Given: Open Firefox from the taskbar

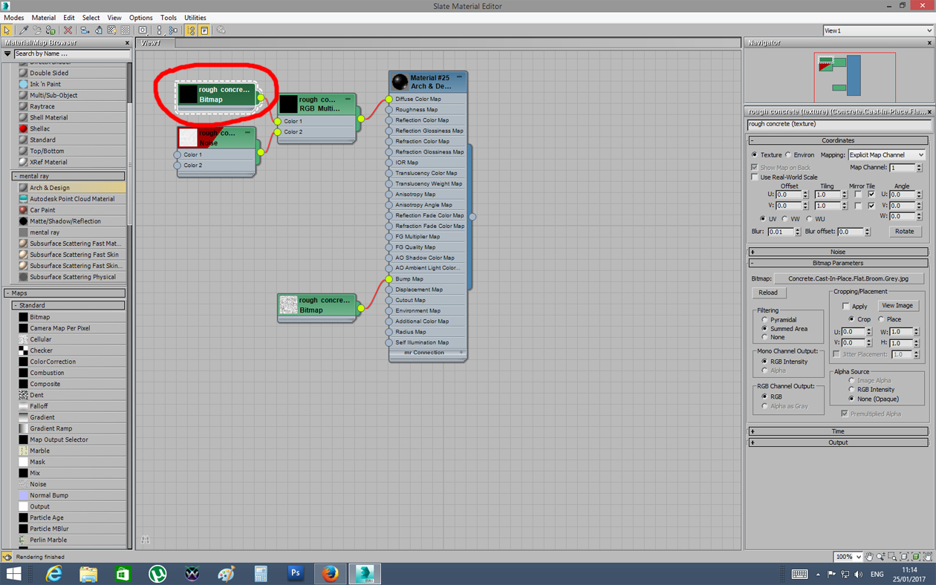Looking at the screenshot, I should (x=330, y=573).
